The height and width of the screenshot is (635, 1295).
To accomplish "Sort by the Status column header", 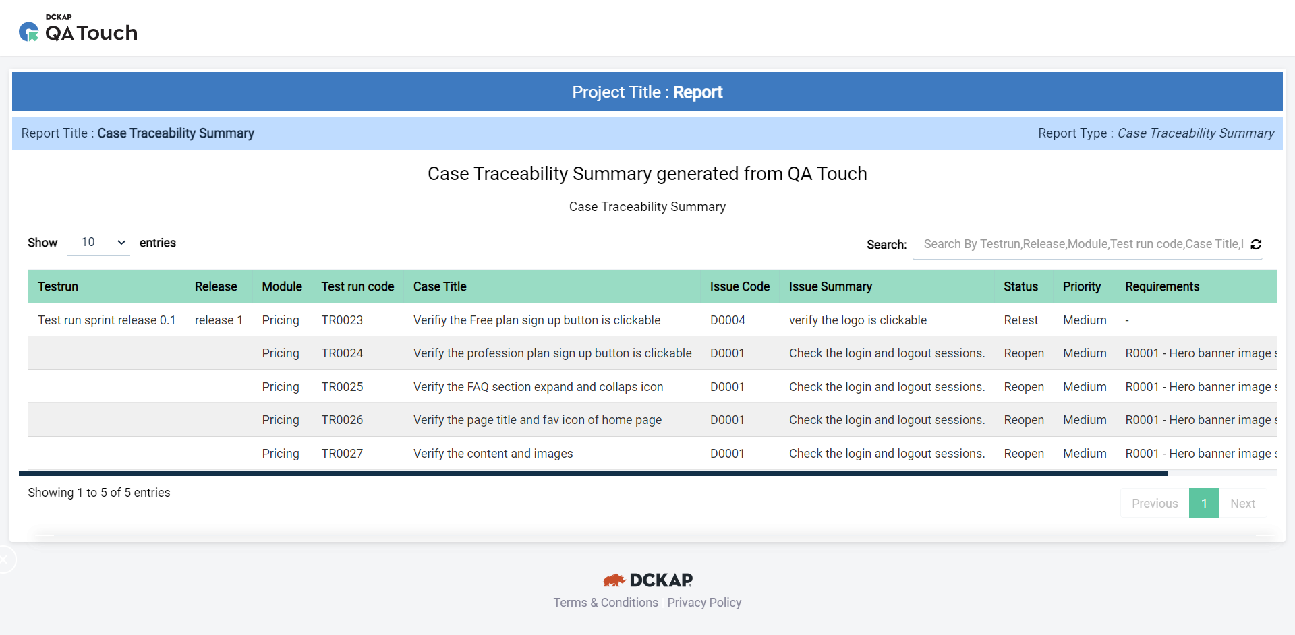I will (x=1020, y=286).
